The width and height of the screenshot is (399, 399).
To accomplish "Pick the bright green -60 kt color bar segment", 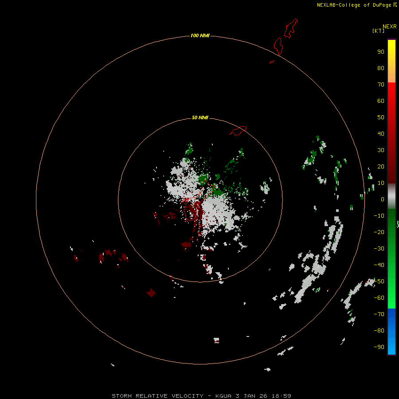I will click(391, 299).
